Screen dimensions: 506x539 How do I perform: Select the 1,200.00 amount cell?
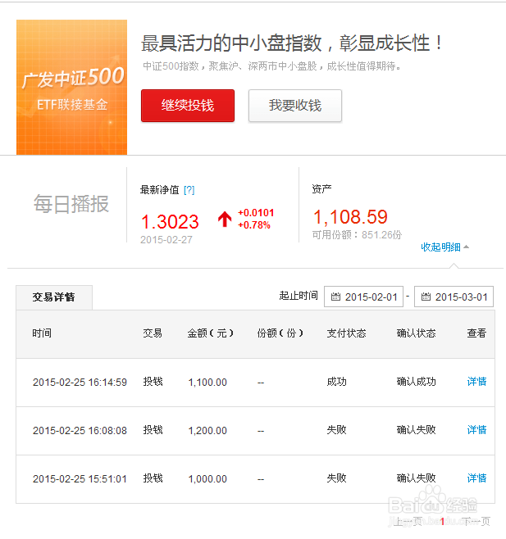click(x=207, y=430)
